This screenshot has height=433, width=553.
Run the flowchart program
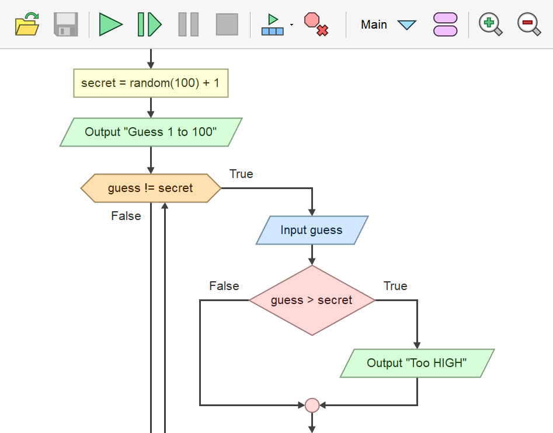[111, 25]
